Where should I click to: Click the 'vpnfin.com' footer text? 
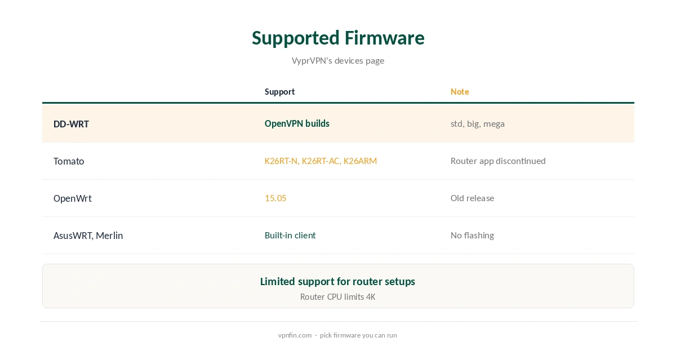(x=295, y=335)
